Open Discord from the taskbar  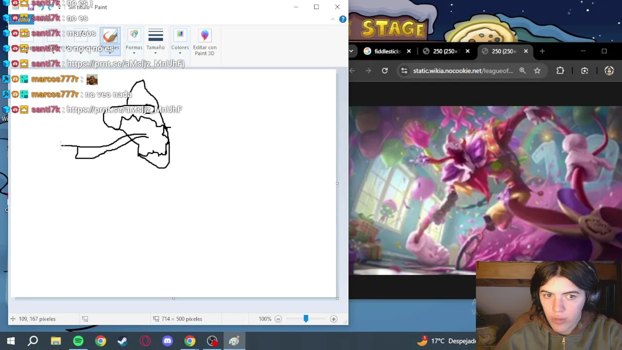[x=168, y=341]
